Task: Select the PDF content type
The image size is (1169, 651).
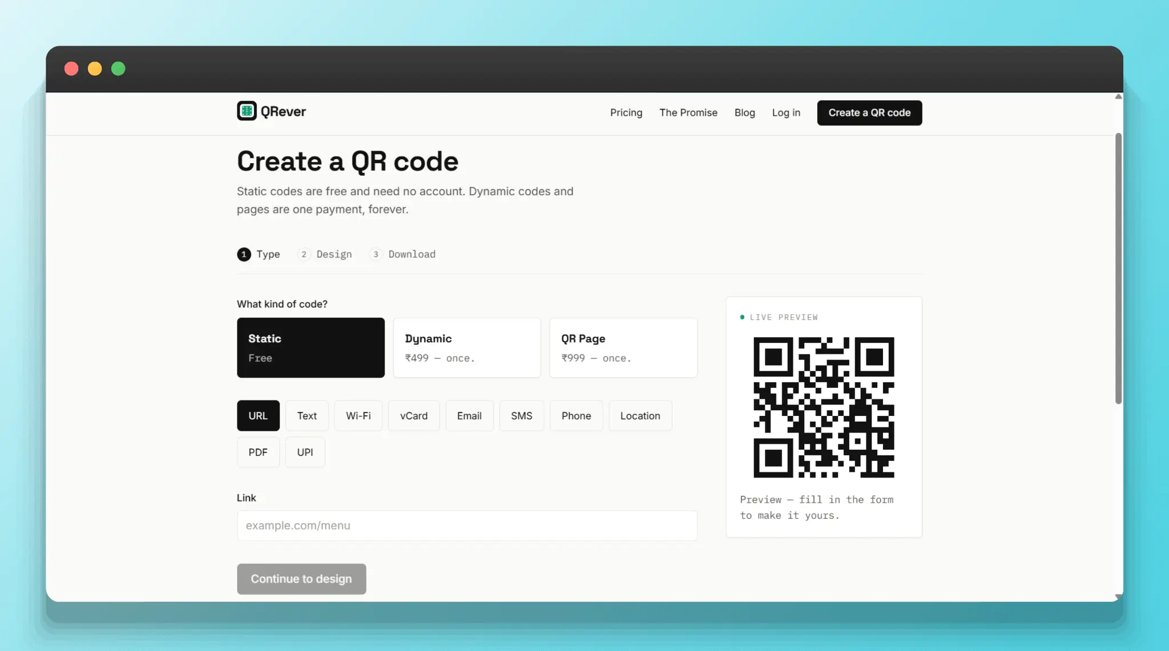Action: coord(258,452)
